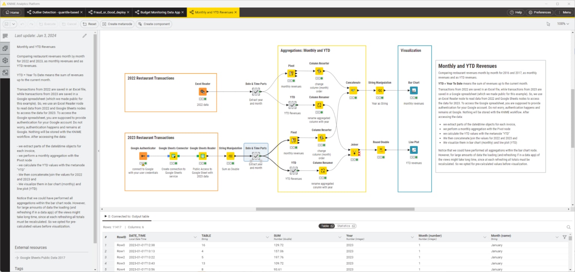Viewport: 575px width, 272px height.
Task: Select the lower YTD metanode
Action: [x=293, y=171]
